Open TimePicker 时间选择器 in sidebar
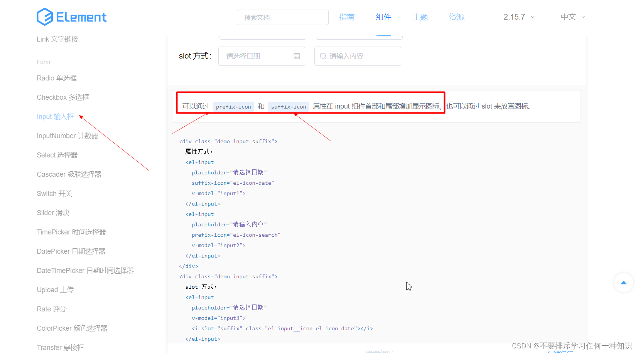 click(x=71, y=232)
